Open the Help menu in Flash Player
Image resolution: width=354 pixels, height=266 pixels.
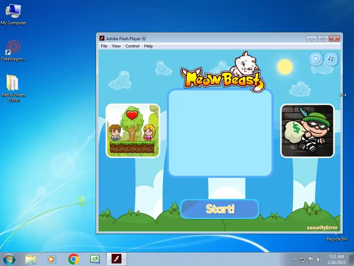[148, 46]
